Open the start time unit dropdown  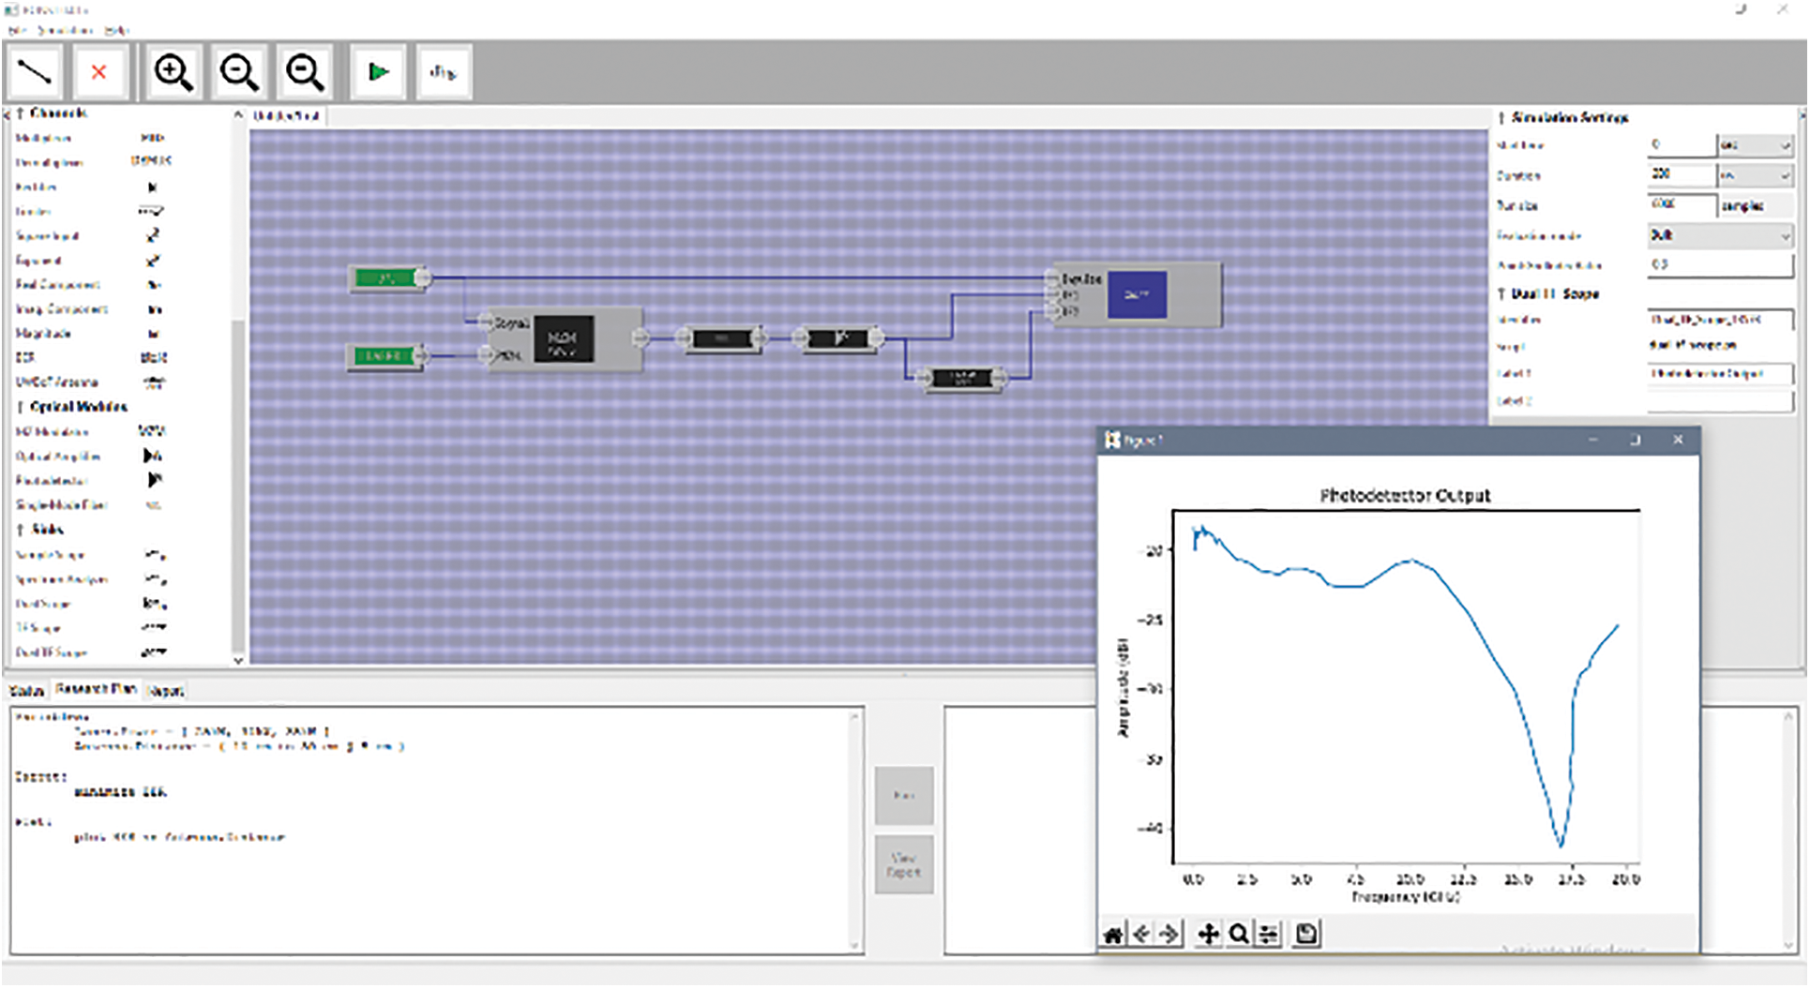point(1755,145)
